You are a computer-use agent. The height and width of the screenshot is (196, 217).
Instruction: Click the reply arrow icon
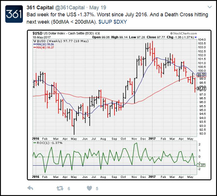30,188
